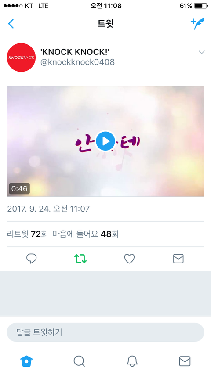Tap the back arrow icon
The width and height of the screenshot is (211, 375).
[x=11, y=24]
